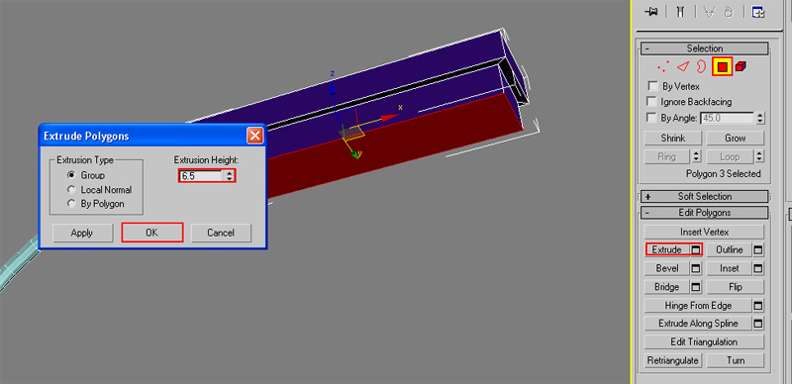This screenshot has height=384, width=792.
Task: Select By Polygon extrusion type
Action: tap(71, 204)
